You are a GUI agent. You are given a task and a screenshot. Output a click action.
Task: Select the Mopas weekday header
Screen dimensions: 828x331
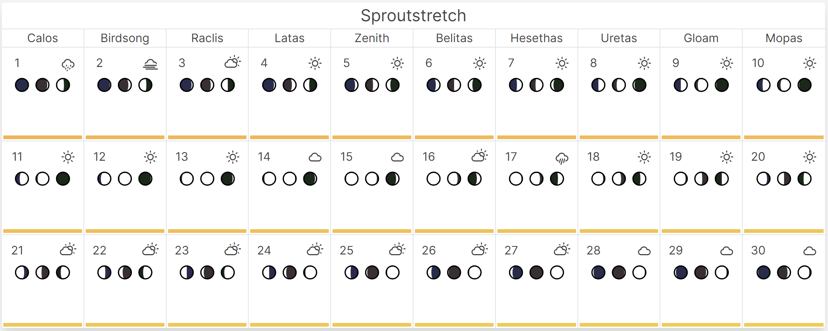pos(784,38)
